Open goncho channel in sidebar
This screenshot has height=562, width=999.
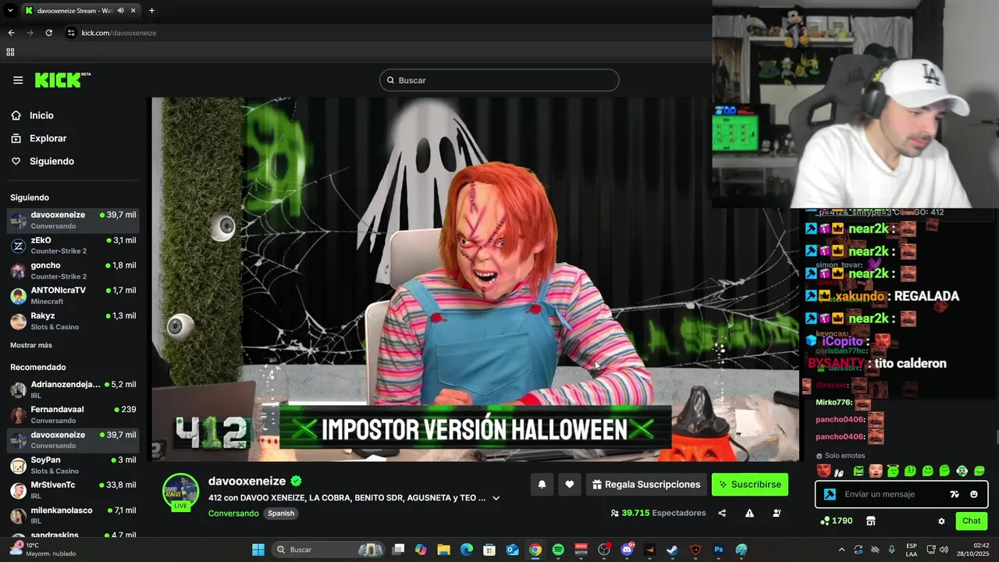73,271
